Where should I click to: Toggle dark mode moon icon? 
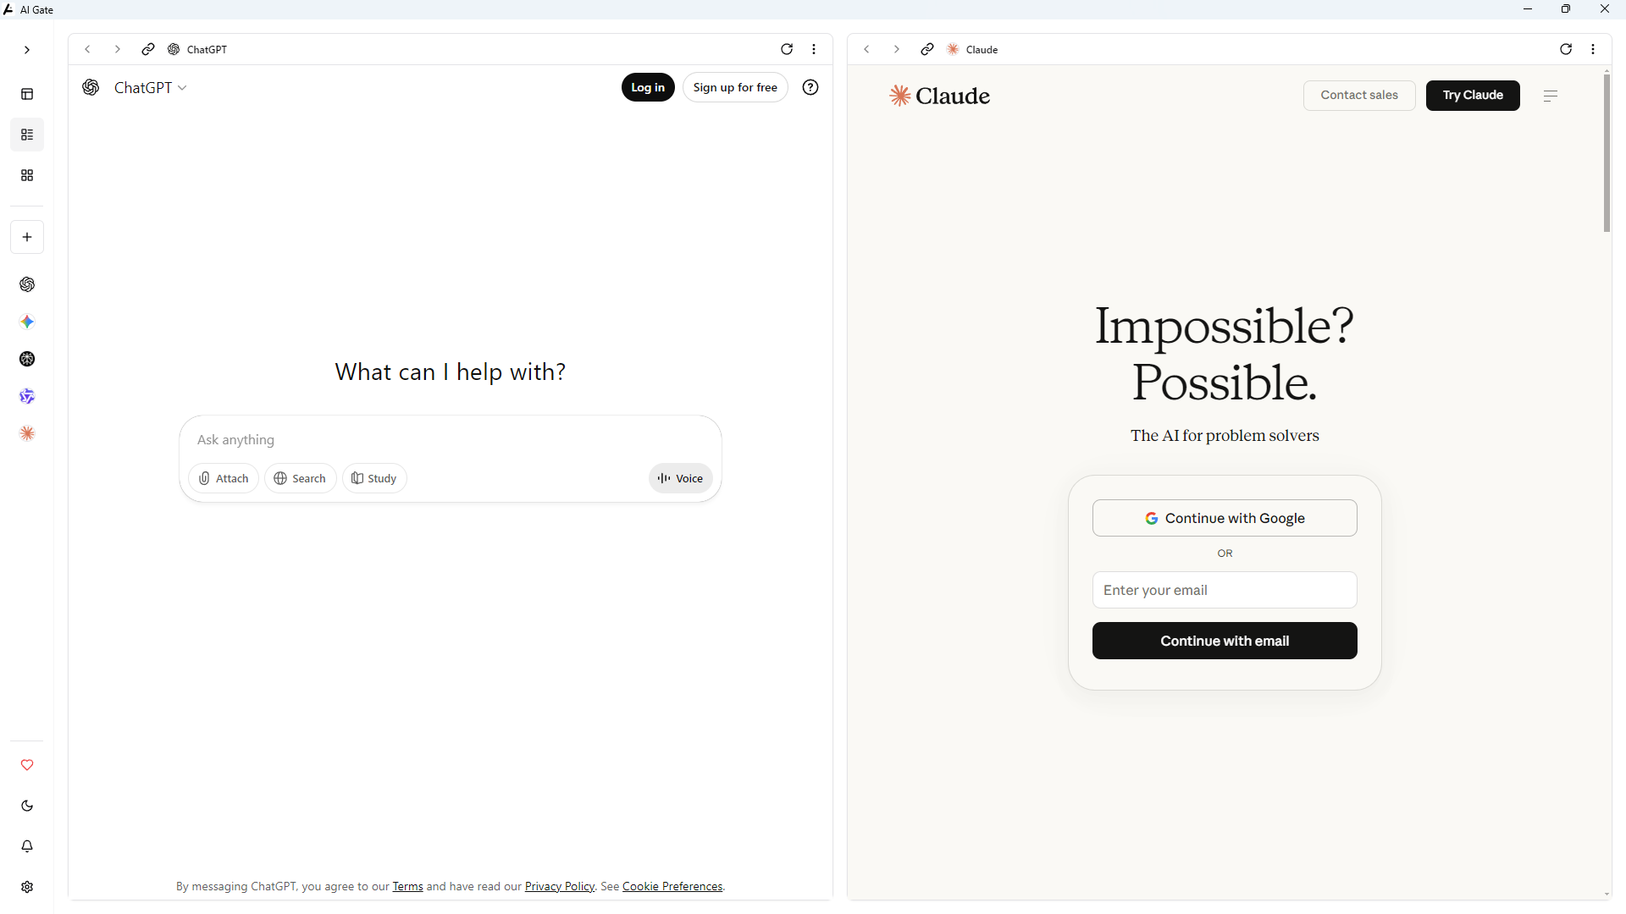(27, 806)
